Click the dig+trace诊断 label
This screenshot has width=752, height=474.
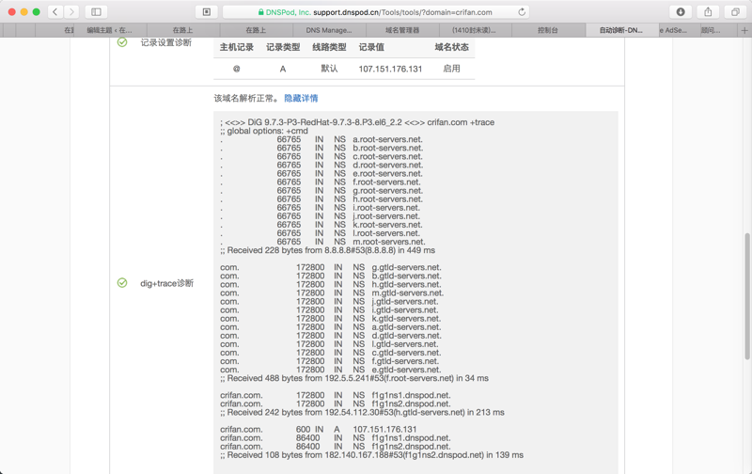coord(167,283)
